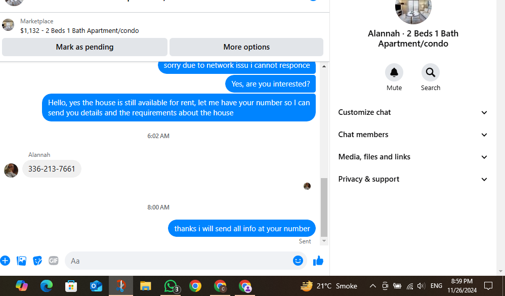Send a thumbs-up like

coord(318,261)
